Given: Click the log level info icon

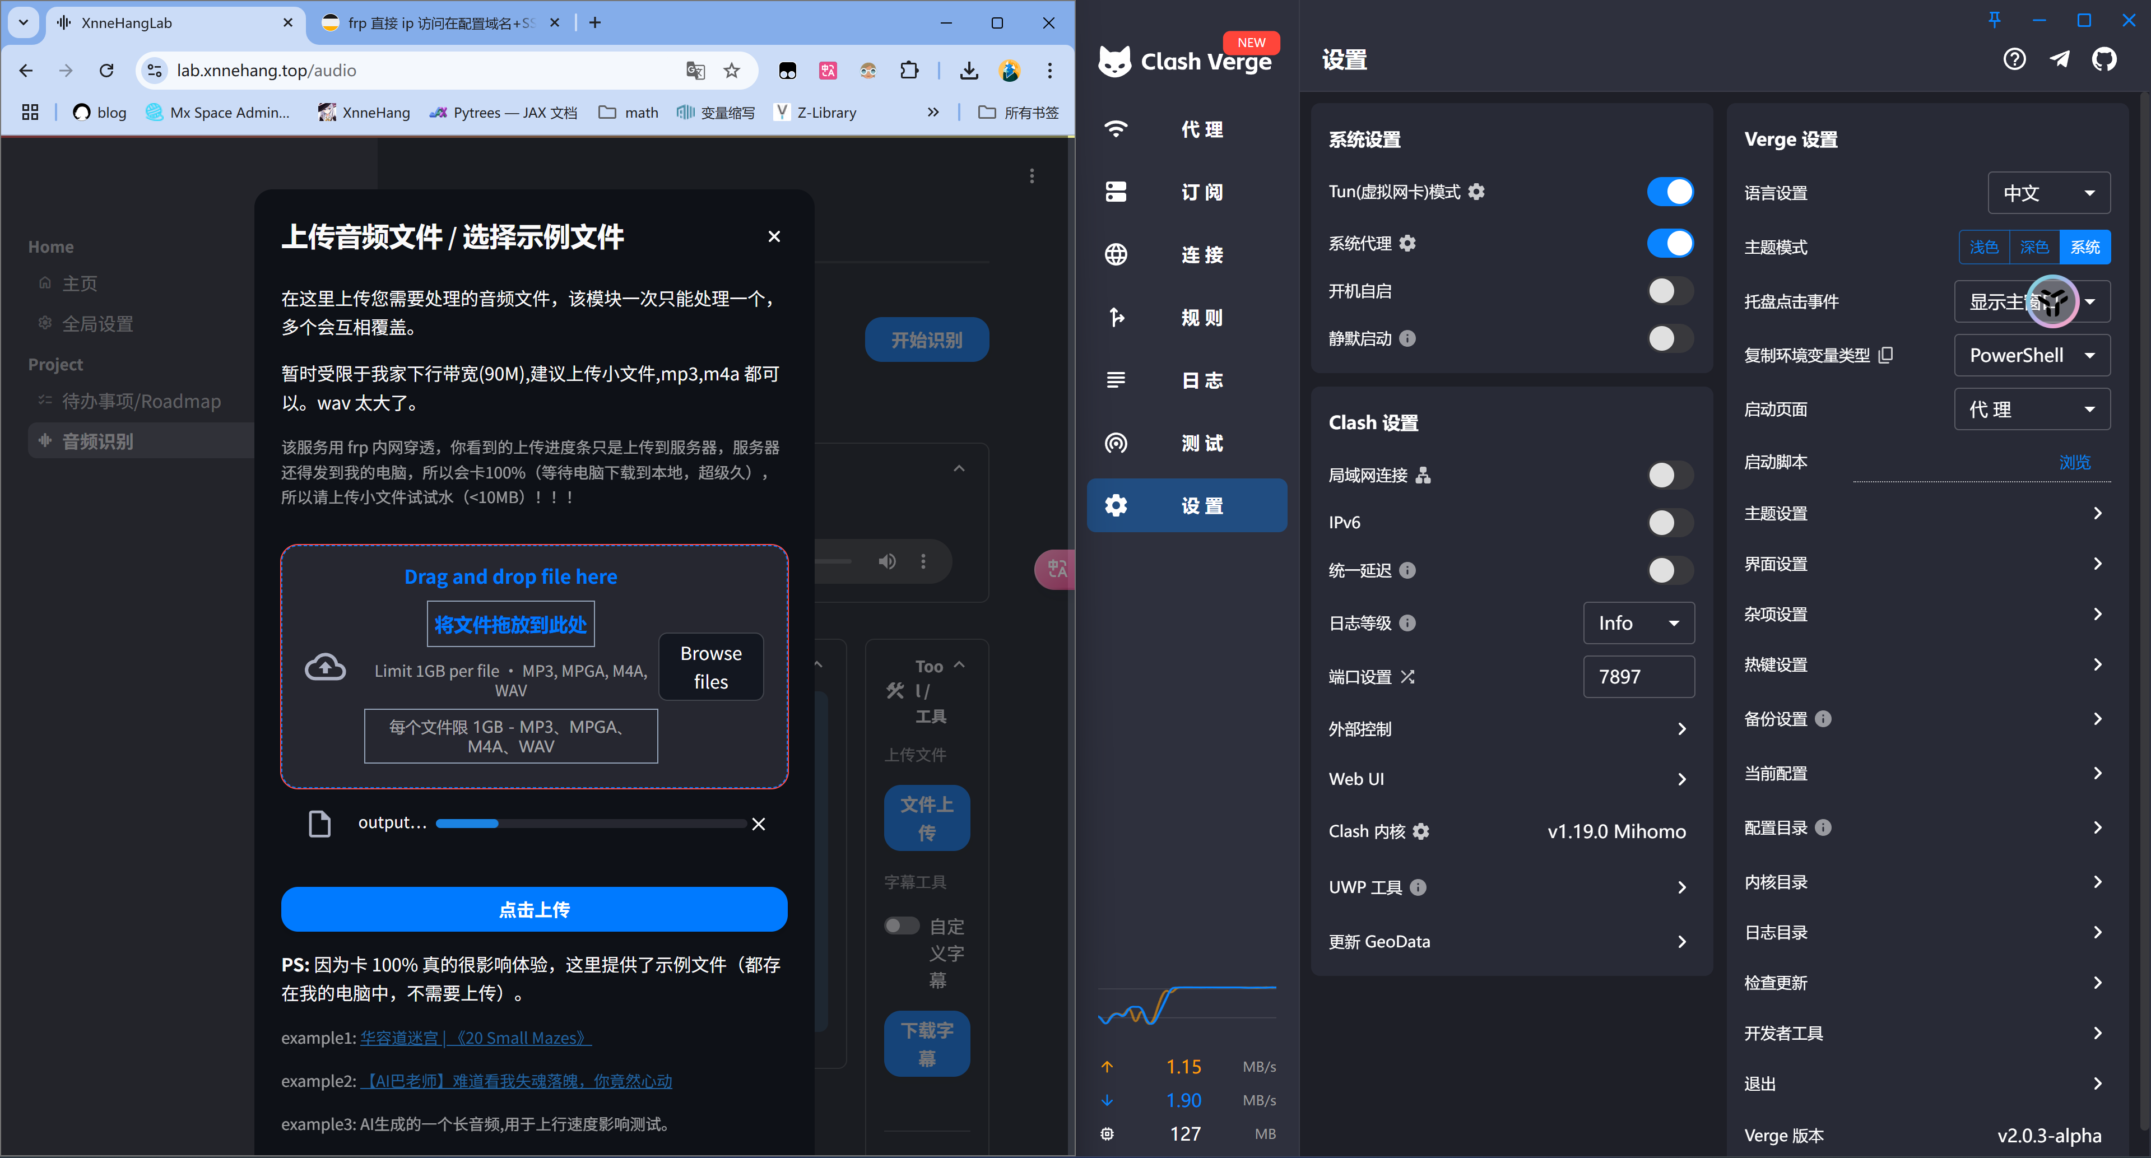Looking at the screenshot, I should tap(1408, 623).
